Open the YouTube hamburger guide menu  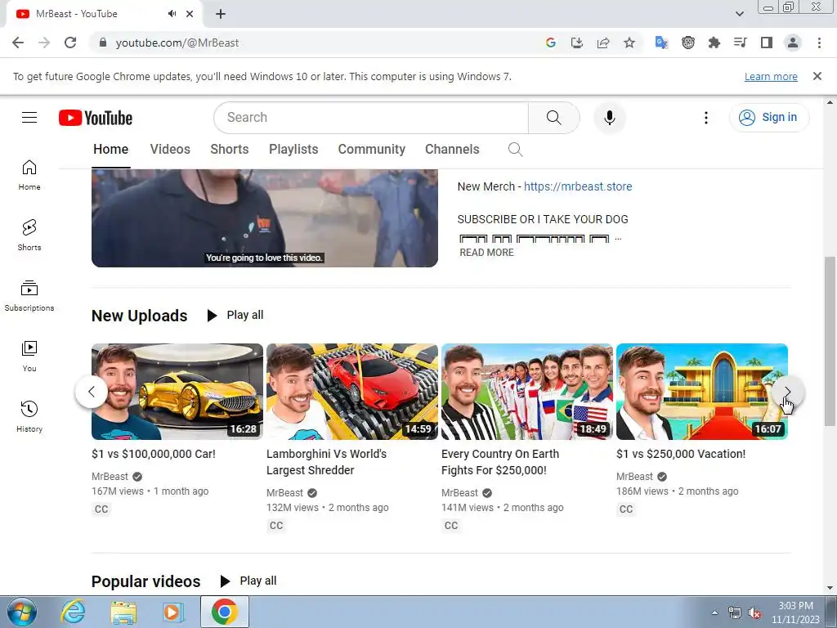pos(29,118)
